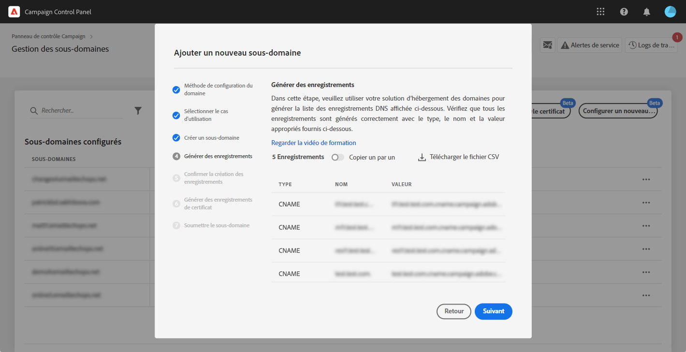Open Alertes de service
Screen dimensions: 686x352
589,45
